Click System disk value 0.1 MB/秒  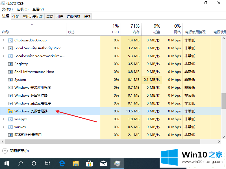point(152,80)
